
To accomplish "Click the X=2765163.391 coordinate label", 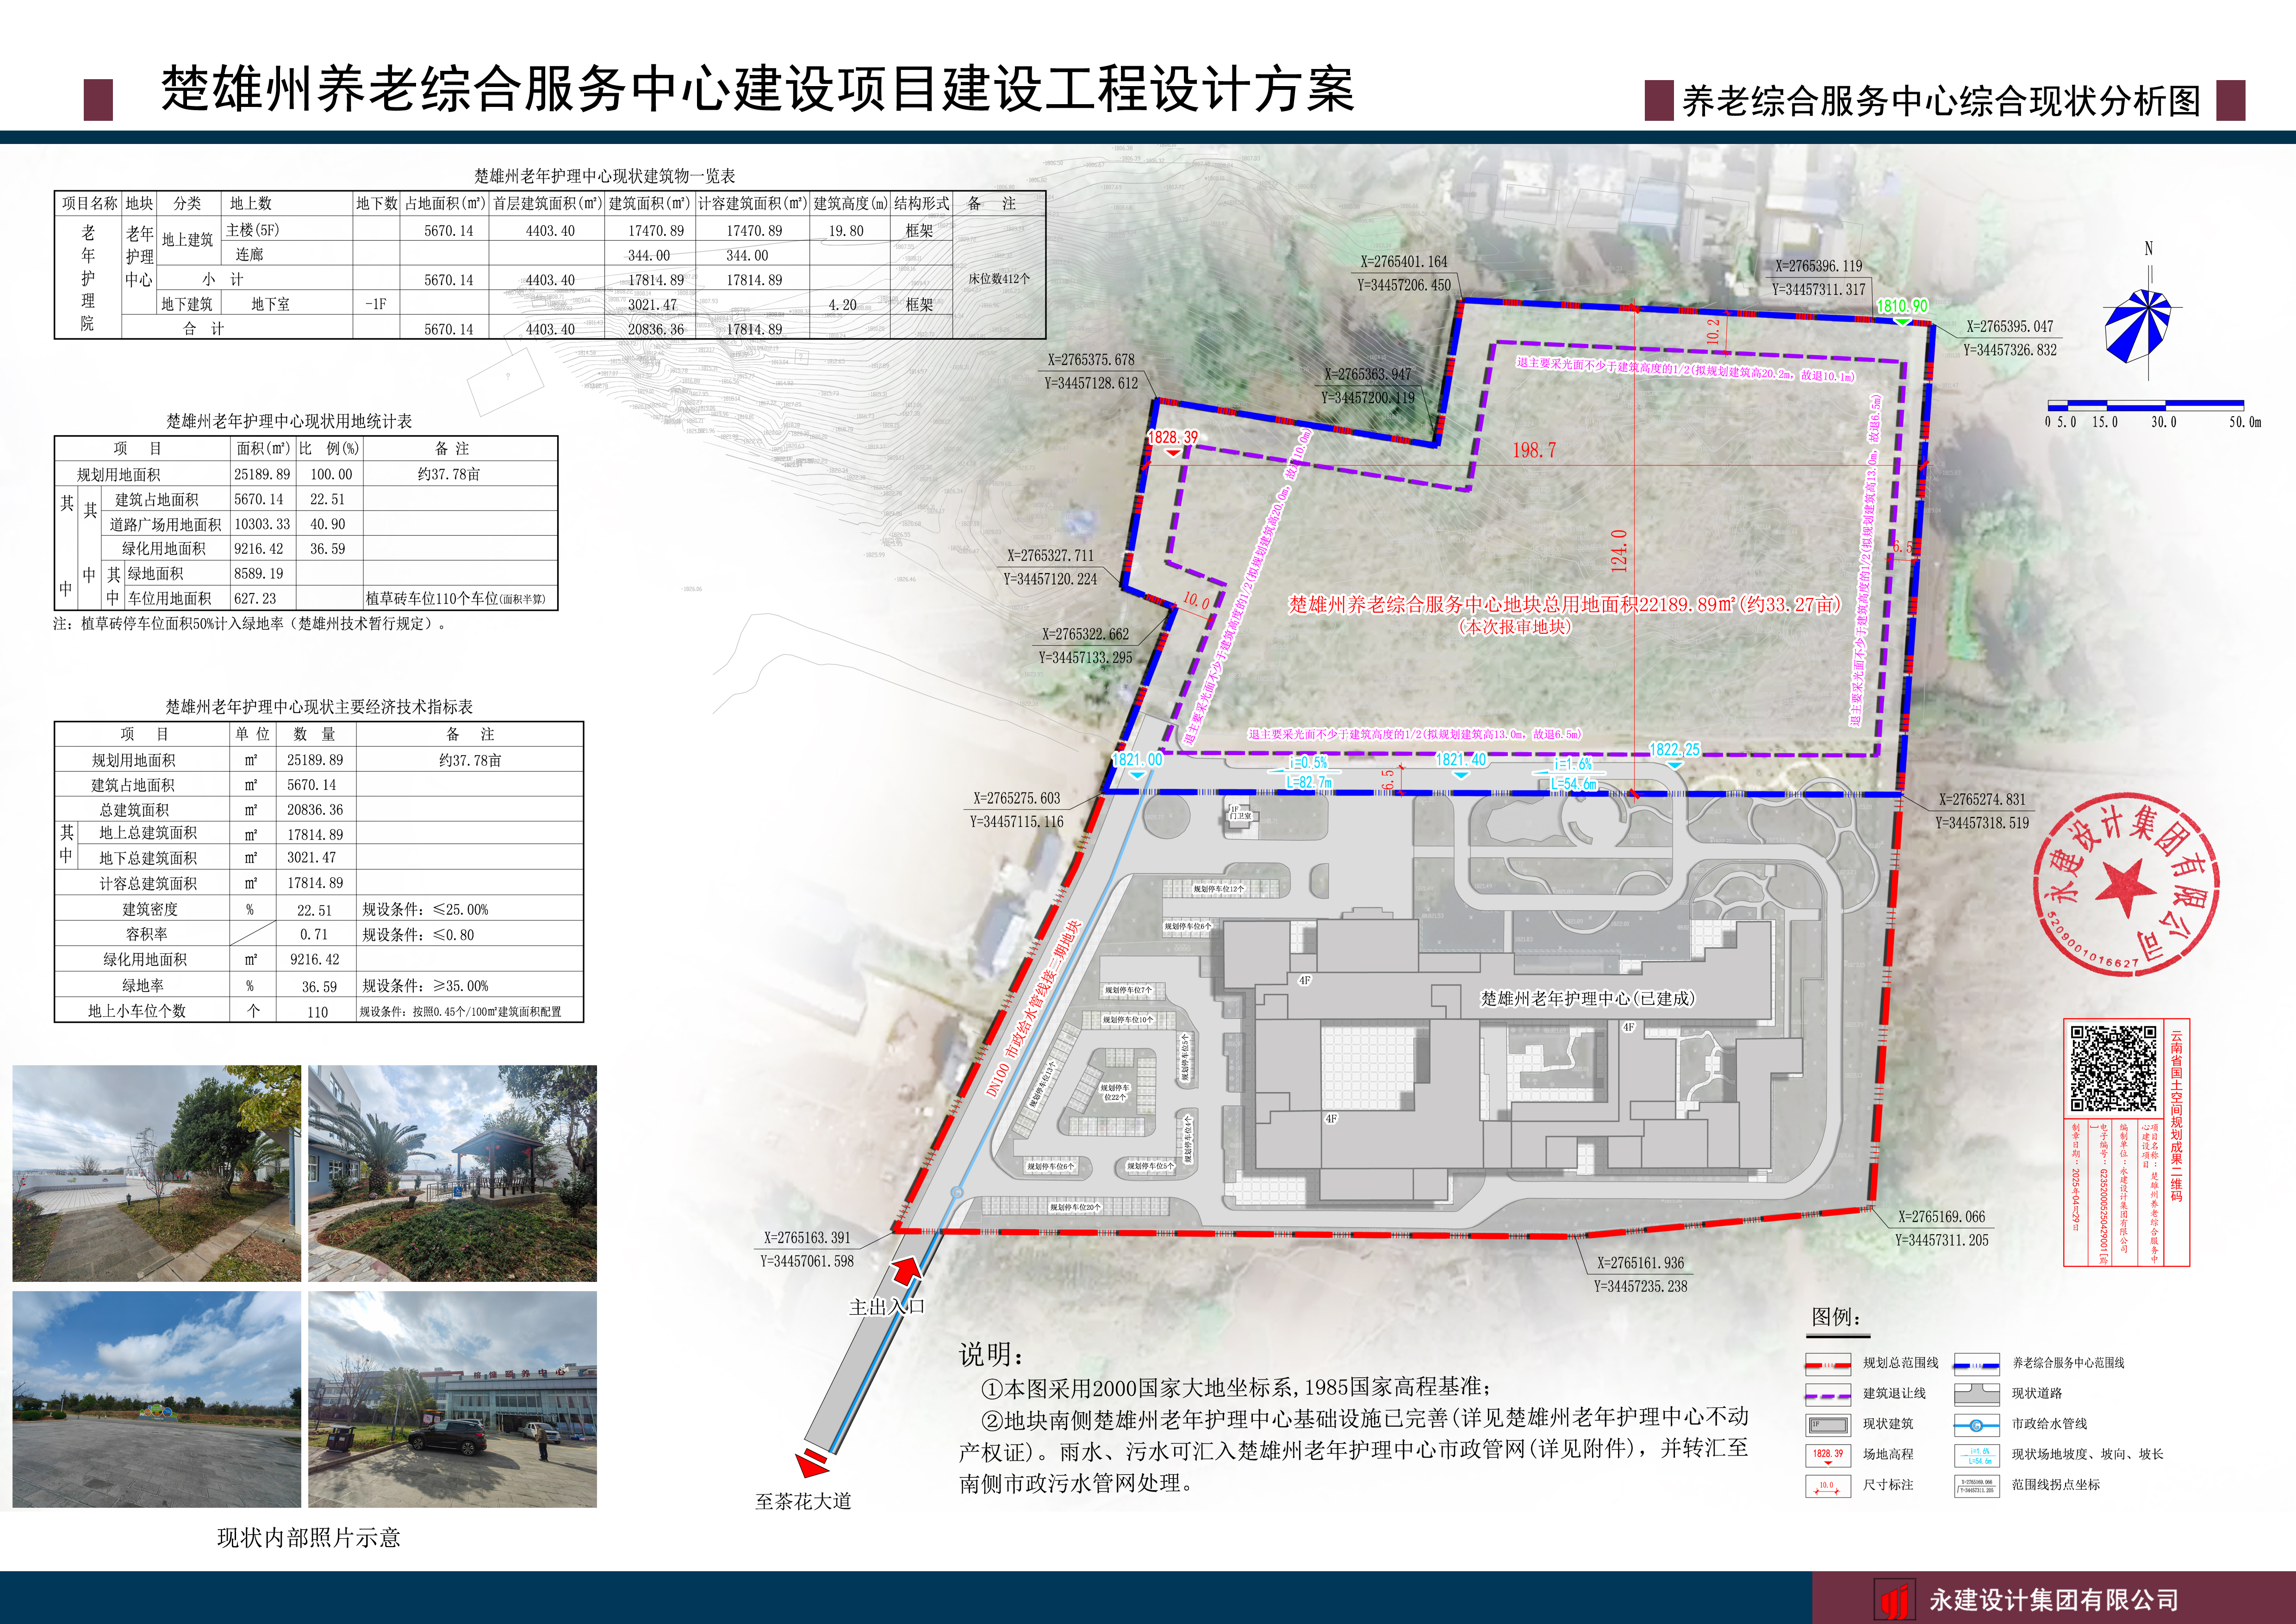I will 807,1238.
